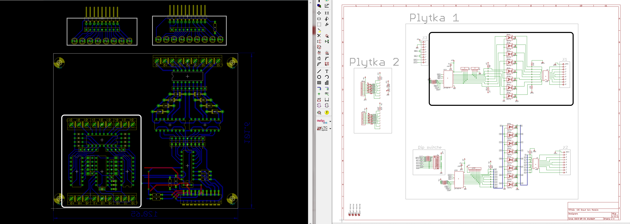Open the Errors list tool
This screenshot has width=630, height=224.
tap(327, 113)
